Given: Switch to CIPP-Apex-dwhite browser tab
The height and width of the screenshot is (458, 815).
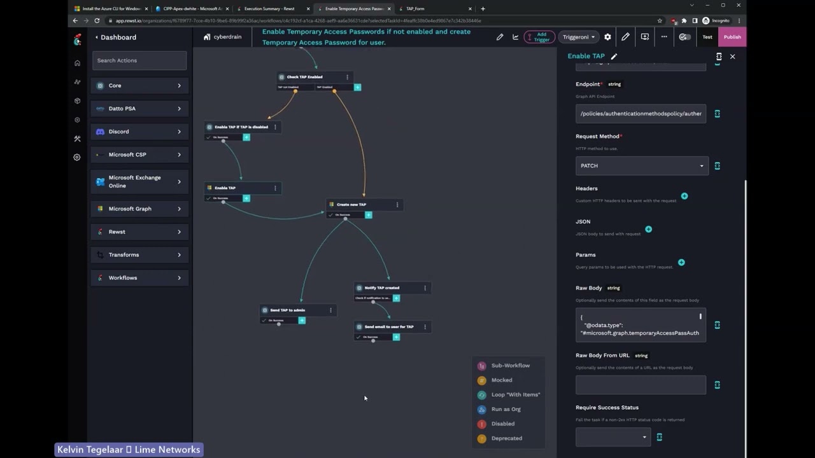Looking at the screenshot, I should [x=192, y=9].
